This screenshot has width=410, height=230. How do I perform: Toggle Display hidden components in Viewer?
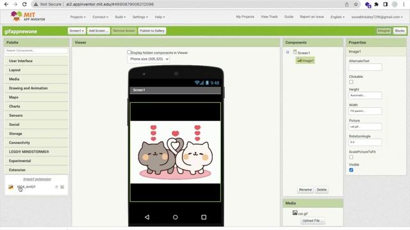(129, 52)
